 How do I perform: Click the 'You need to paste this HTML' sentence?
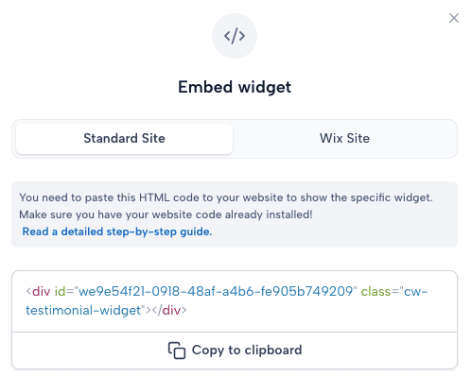(226, 197)
